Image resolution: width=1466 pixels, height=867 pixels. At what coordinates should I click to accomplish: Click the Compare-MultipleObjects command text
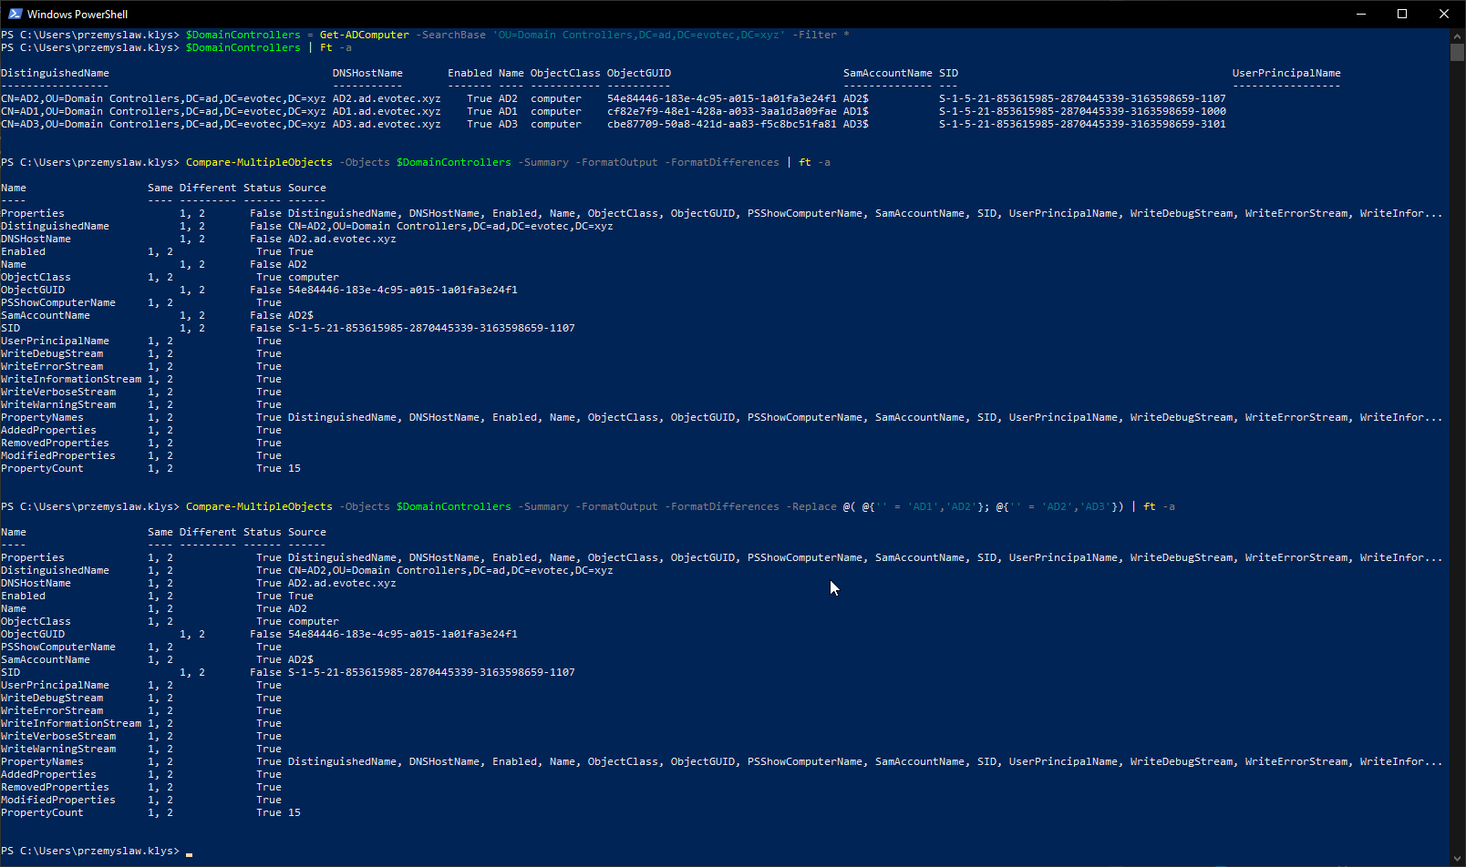tap(259, 162)
